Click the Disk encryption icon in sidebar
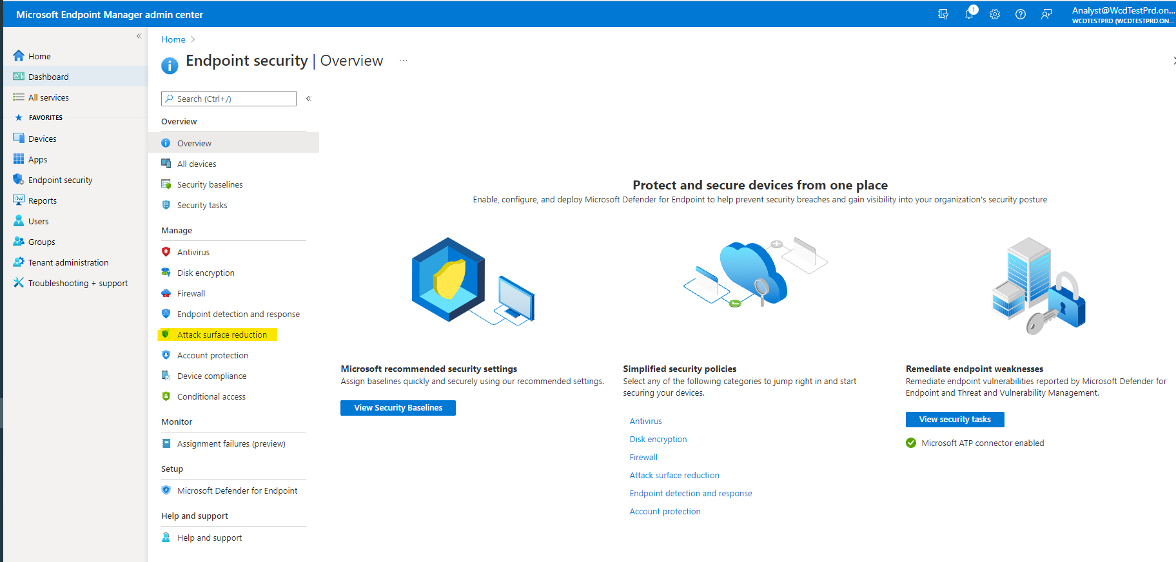This screenshot has height=562, width=1176. pyautogui.click(x=166, y=273)
